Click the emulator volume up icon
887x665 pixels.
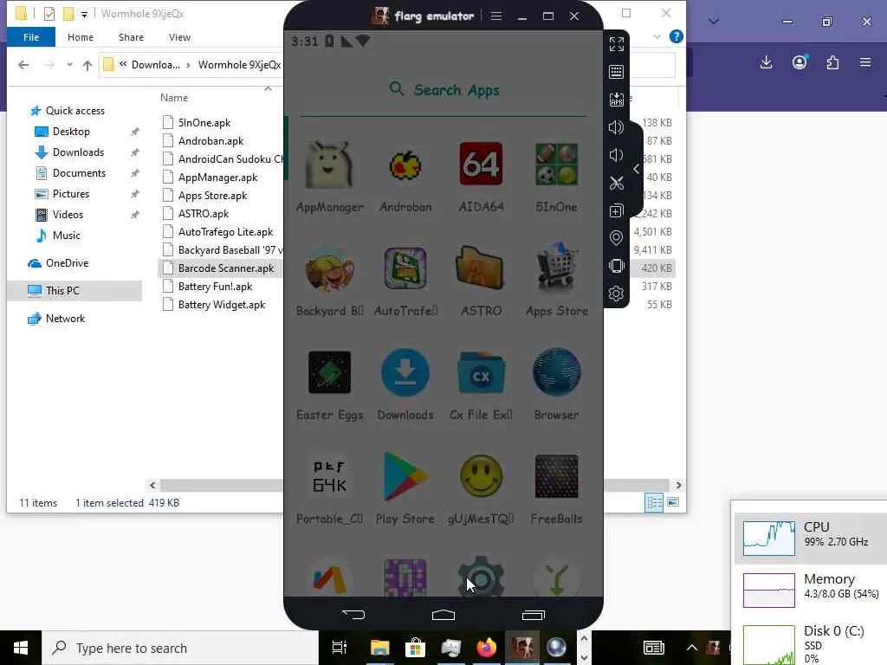click(x=617, y=127)
